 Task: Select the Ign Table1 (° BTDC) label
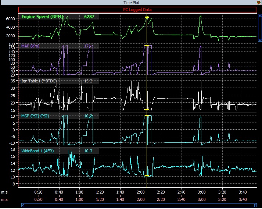pos(39,81)
